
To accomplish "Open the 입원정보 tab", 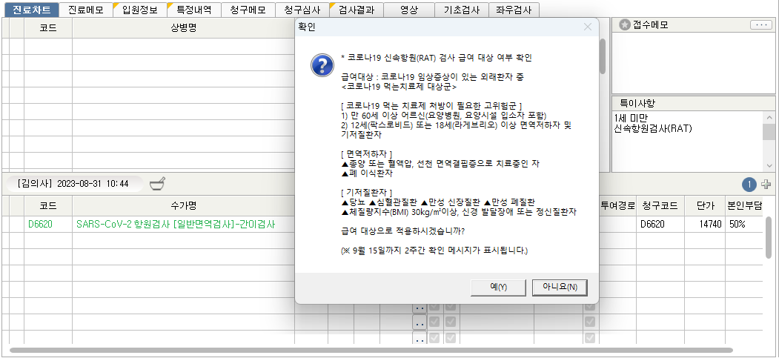I will click(x=139, y=10).
